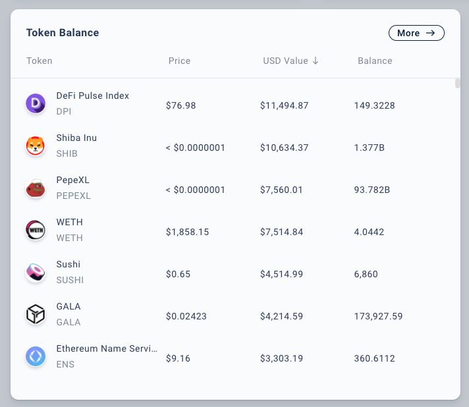469x407 pixels.
Task: Select the Shiba Inu token name
Action: (76, 138)
